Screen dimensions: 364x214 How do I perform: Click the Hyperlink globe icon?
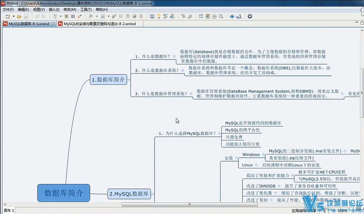click(134, 16)
